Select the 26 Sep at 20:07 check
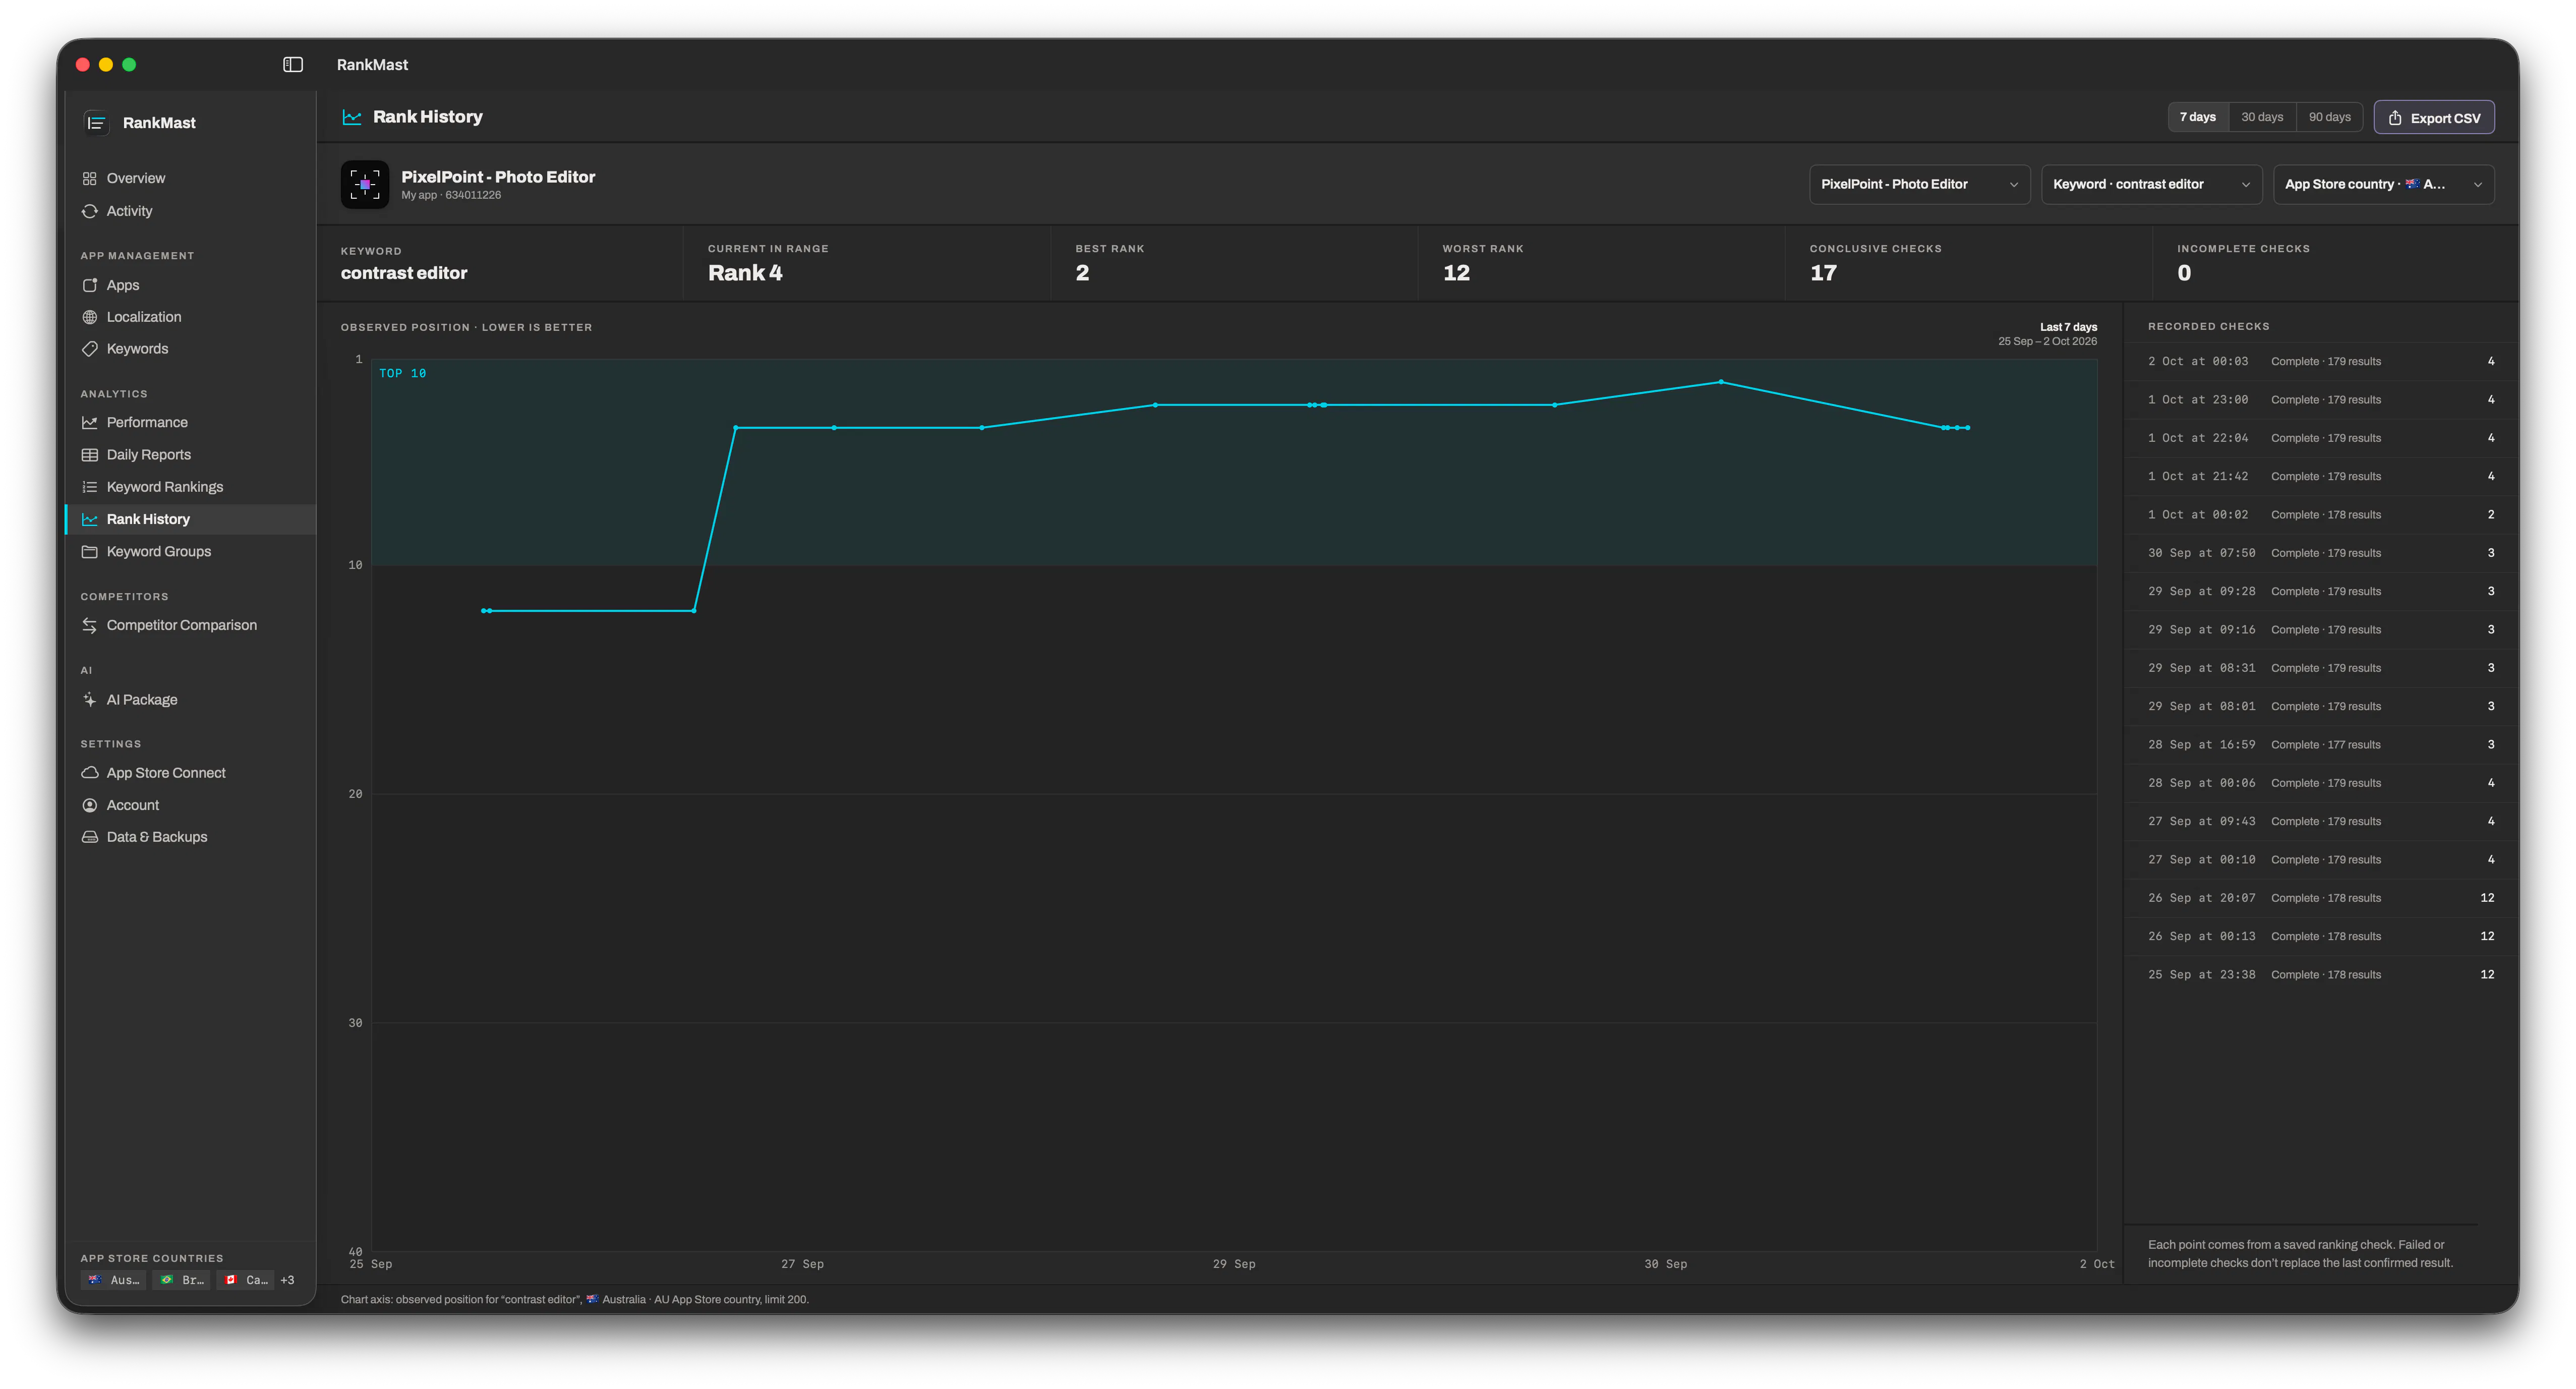2576x1389 pixels. [x=2320, y=898]
